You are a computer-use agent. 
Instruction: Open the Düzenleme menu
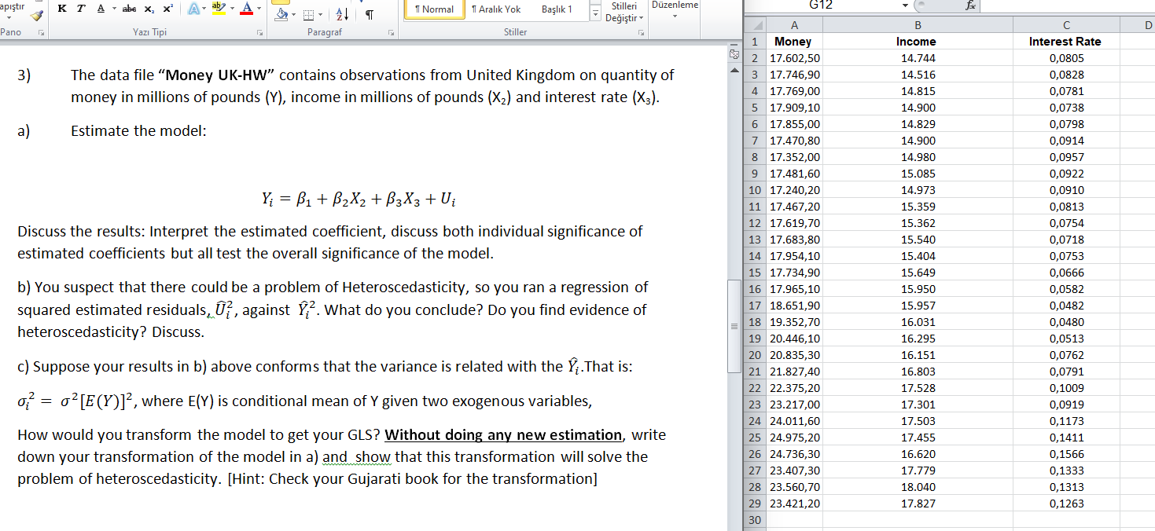tap(675, 10)
